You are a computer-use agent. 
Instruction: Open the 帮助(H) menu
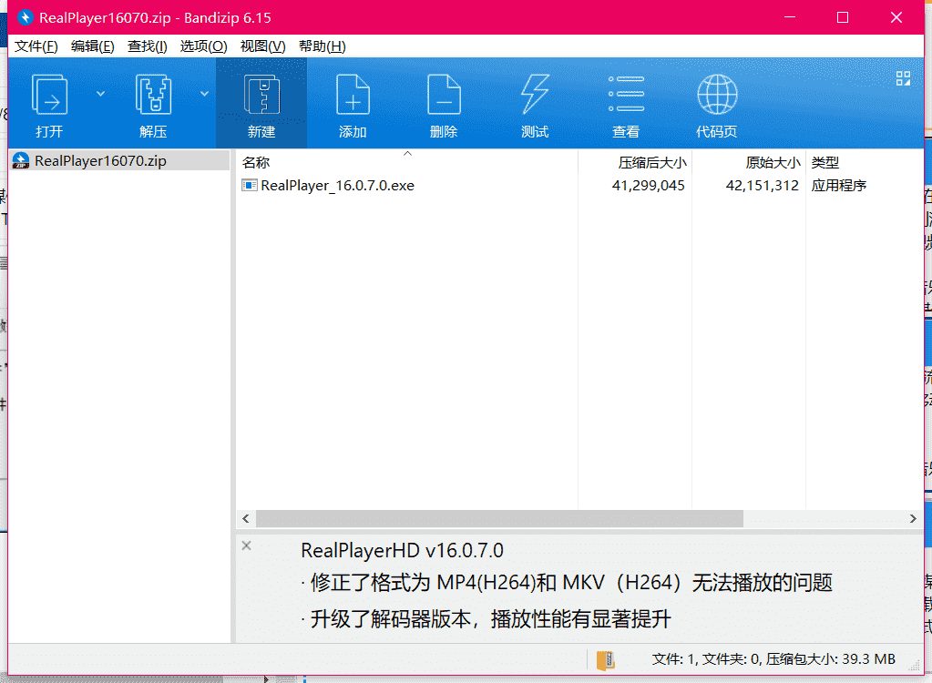point(323,46)
